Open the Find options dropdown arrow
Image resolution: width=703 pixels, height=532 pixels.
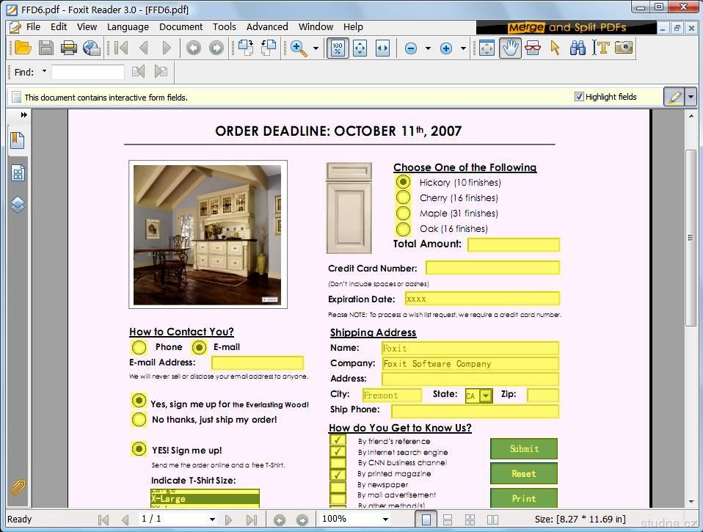(x=44, y=71)
